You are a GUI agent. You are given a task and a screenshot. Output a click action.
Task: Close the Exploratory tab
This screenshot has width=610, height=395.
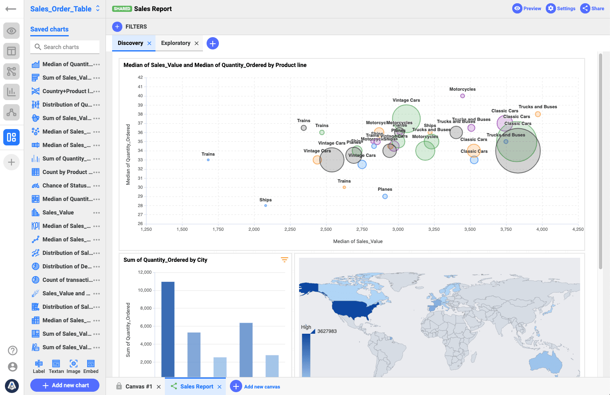pyautogui.click(x=196, y=43)
